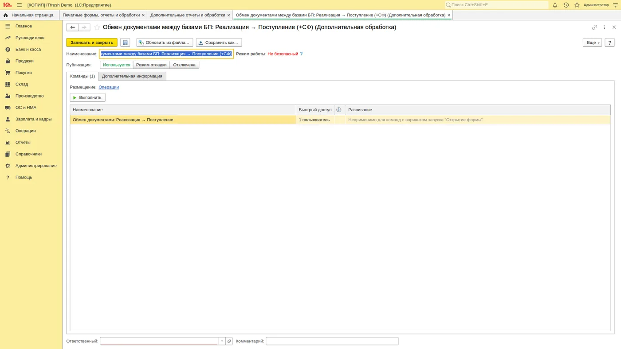Open the Ответственный dropdown arrow
This screenshot has width=621, height=349.
(222, 341)
